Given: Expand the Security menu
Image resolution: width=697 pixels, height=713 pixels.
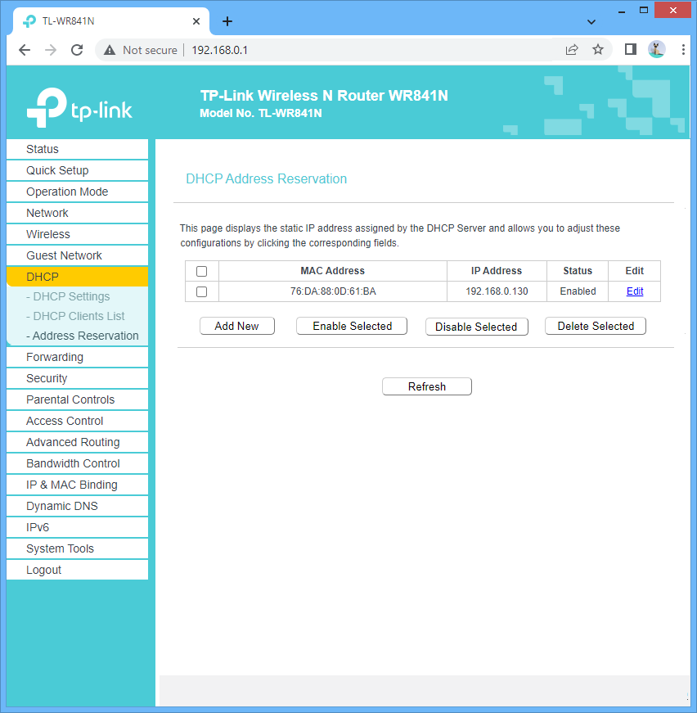Looking at the screenshot, I should point(77,378).
